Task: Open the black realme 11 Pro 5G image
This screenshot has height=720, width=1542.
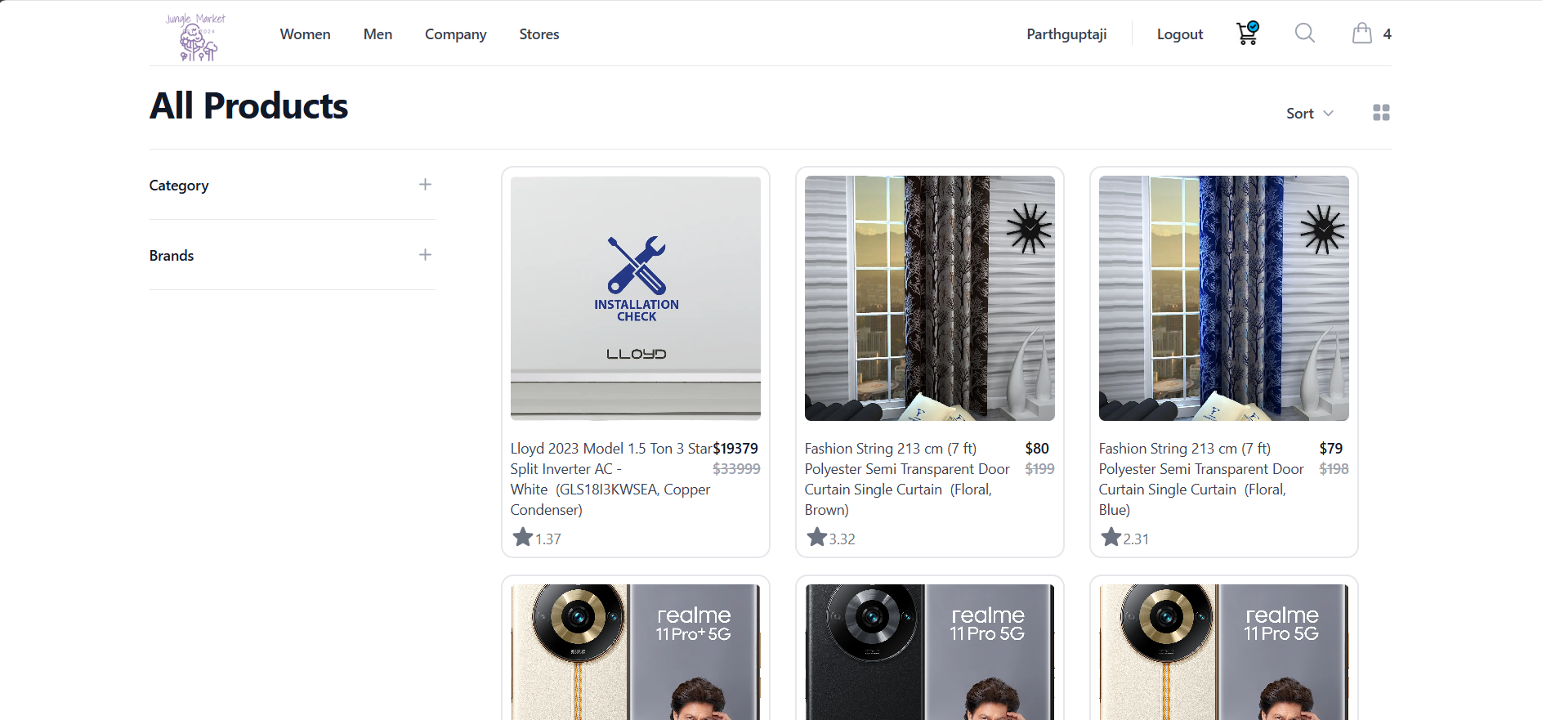Action: click(929, 651)
